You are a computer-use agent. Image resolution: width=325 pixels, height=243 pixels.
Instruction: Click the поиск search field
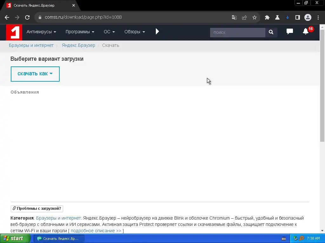pos(237,33)
